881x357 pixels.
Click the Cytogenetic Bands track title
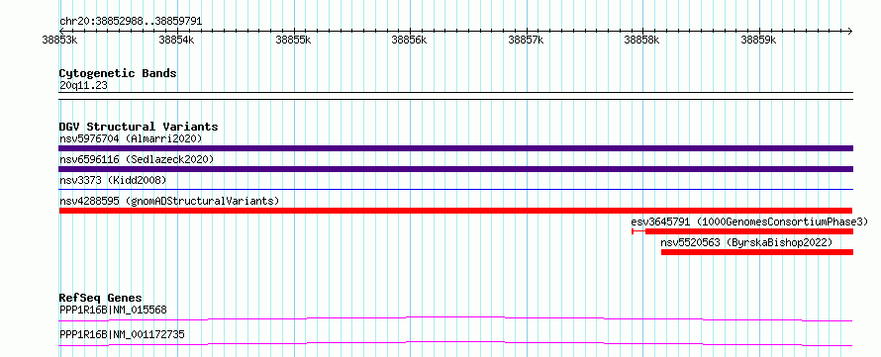[x=118, y=73]
